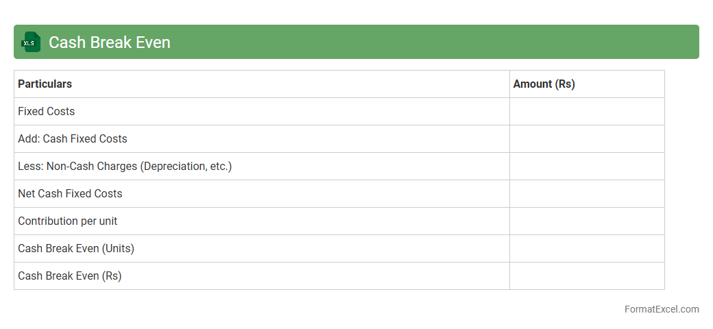Click the Fixed Costs row label
The width and height of the screenshot is (713, 329).
(47, 111)
